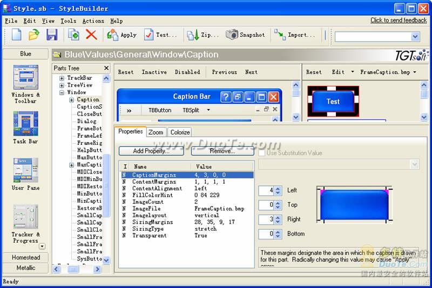Click to send feedback link
The height and width of the screenshot is (288, 432).
(399, 20)
